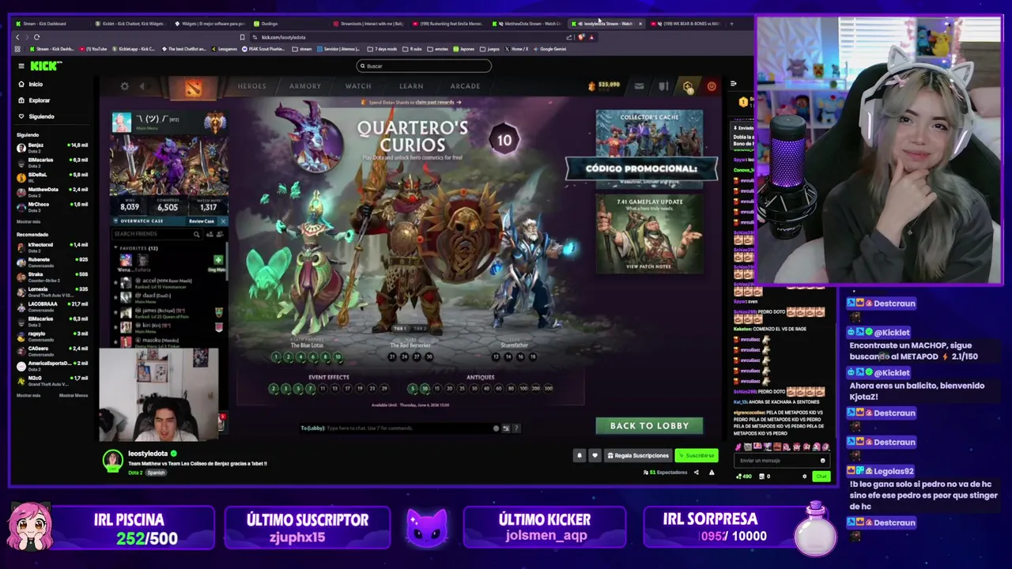Open the chat emoji picker icon
The height and width of the screenshot is (569, 1012).
click(822, 461)
